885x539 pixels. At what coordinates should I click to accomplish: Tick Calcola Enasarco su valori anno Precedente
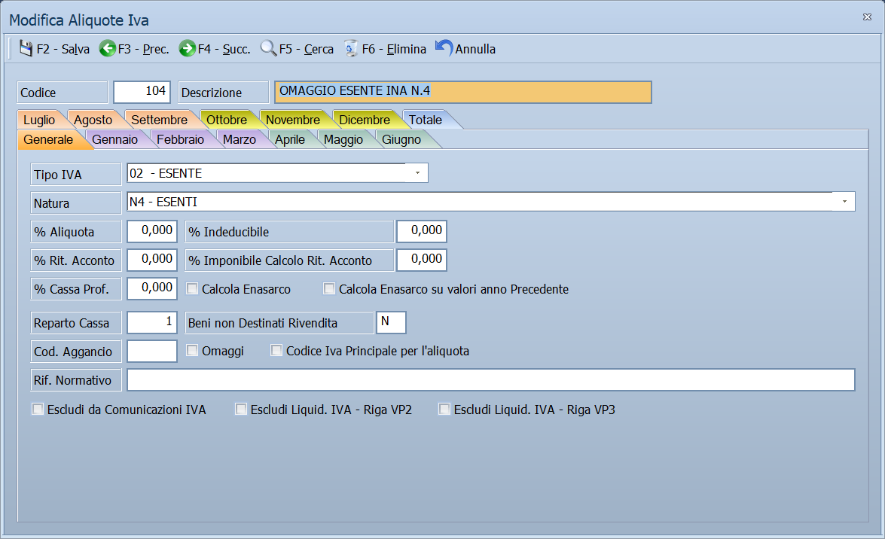pyautogui.click(x=329, y=289)
